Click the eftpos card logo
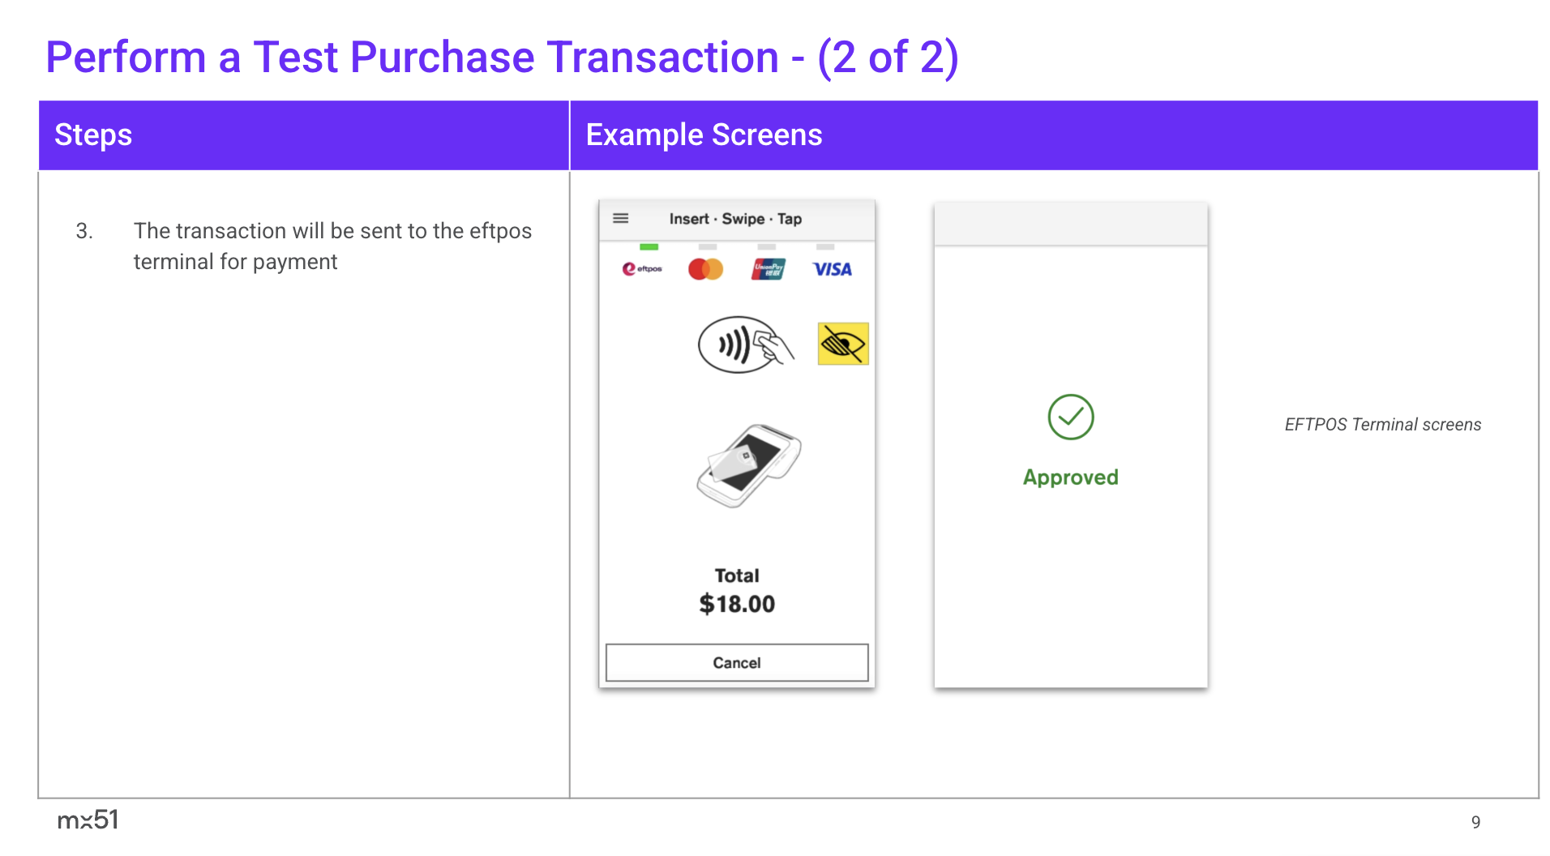 [x=642, y=268]
